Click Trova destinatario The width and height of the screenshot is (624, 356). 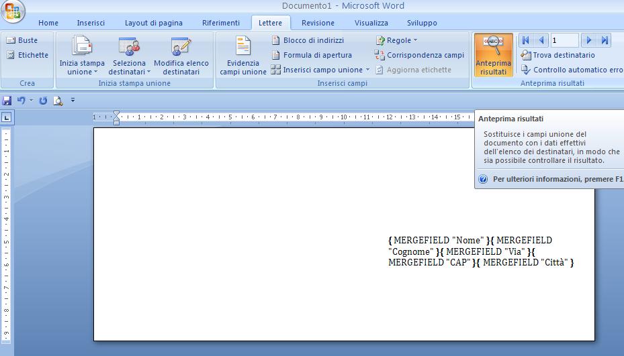(x=558, y=55)
